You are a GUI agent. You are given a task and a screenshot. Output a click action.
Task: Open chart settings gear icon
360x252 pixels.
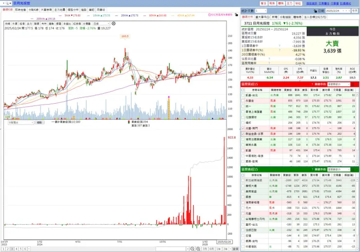tap(113, 23)
